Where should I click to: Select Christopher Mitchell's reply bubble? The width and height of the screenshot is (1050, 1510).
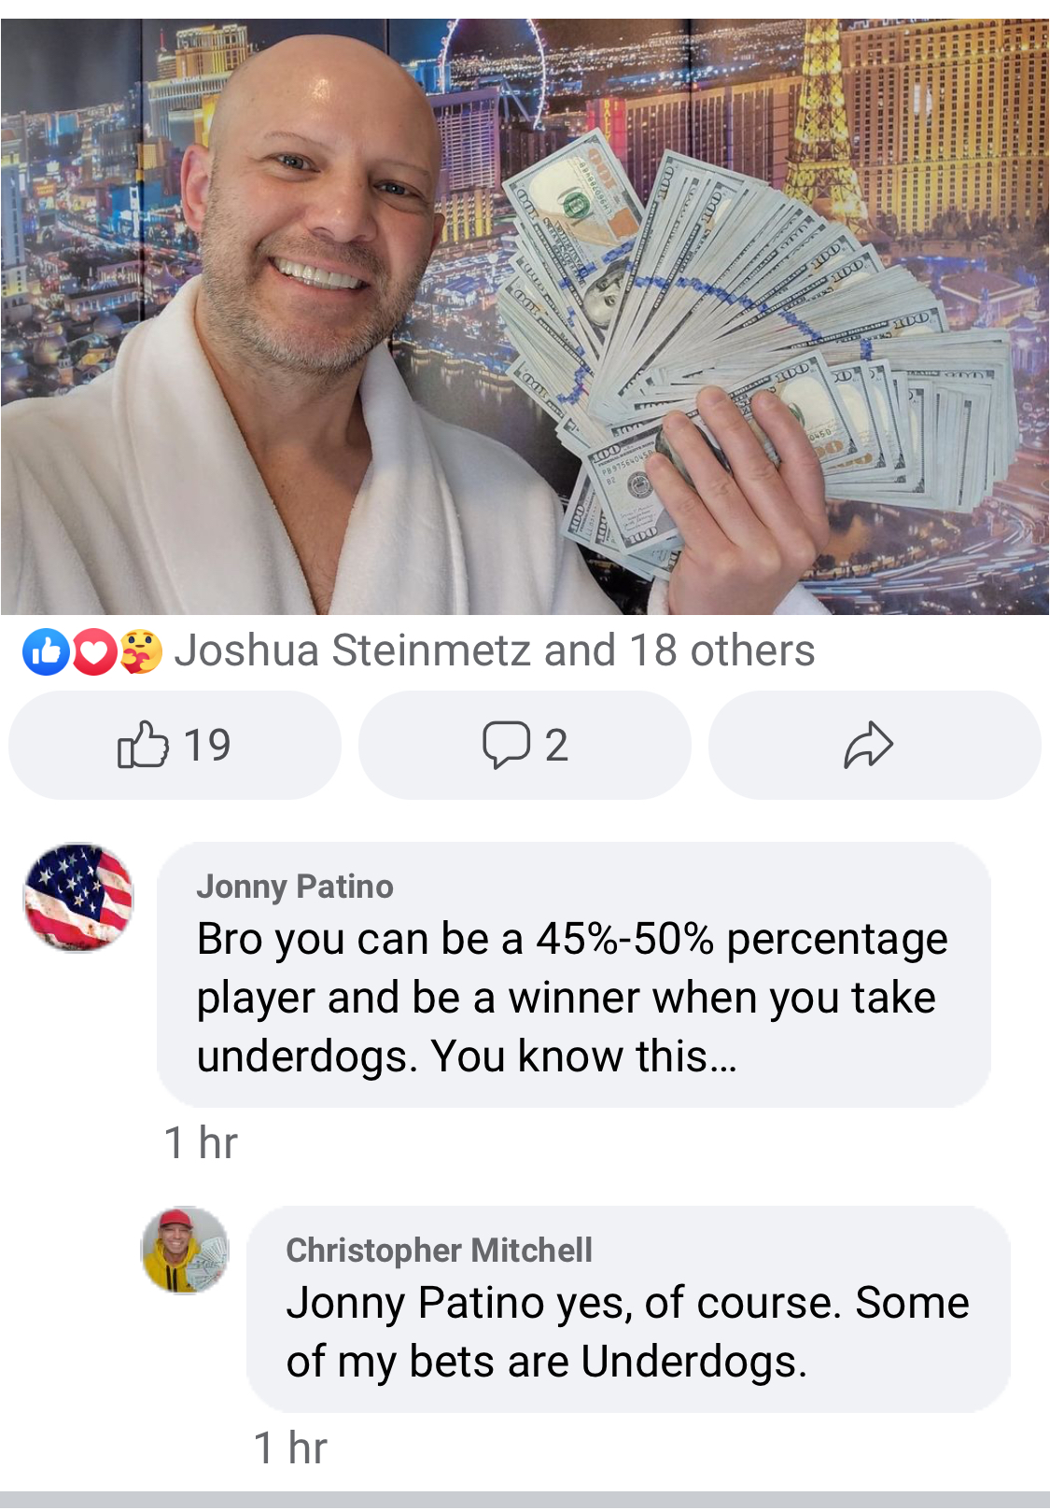click(628, 1309)
